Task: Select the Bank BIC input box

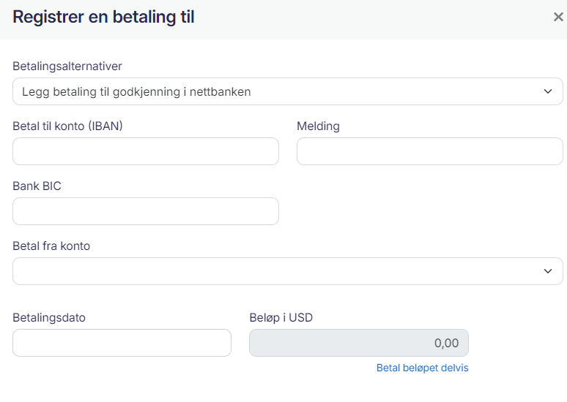Action: 146,211
